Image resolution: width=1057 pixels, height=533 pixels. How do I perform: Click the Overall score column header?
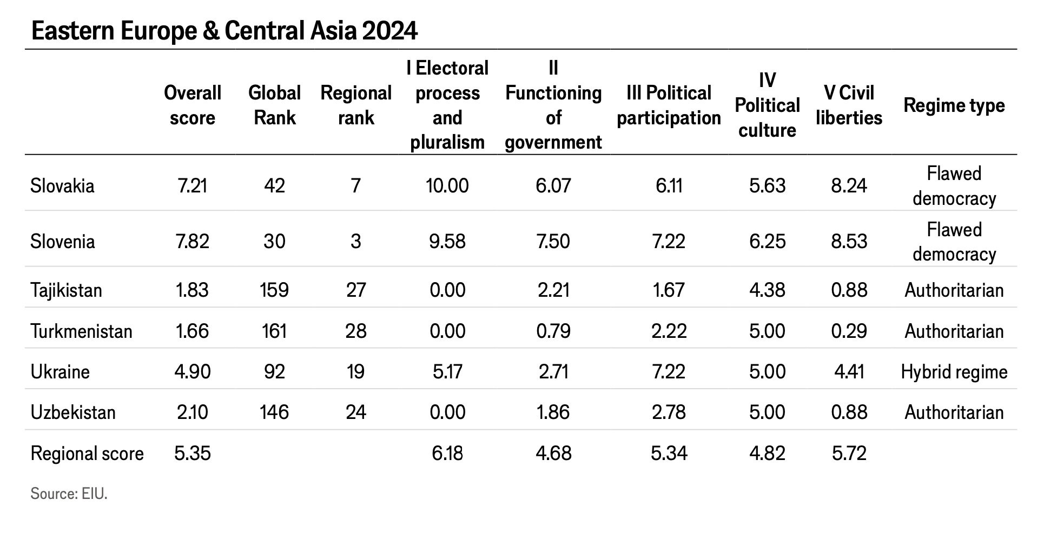coord(192,105)
